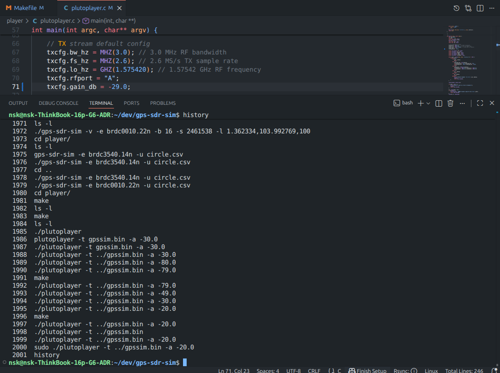Click the terminal scrollbar marker at right edge

(x=497, y=112)
